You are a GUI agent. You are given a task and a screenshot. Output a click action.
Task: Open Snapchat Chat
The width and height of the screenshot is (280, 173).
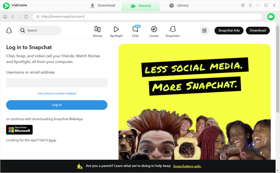pos(135,31)
